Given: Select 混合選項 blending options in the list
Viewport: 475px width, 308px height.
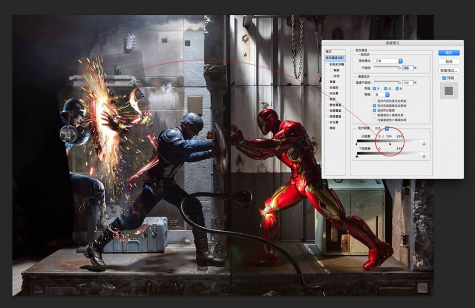Looking at the screenshot, I should tap(335, 58).
